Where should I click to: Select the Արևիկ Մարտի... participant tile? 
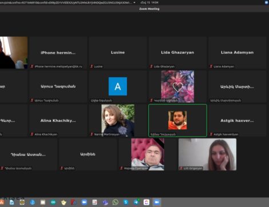click(x=238, y=86)
